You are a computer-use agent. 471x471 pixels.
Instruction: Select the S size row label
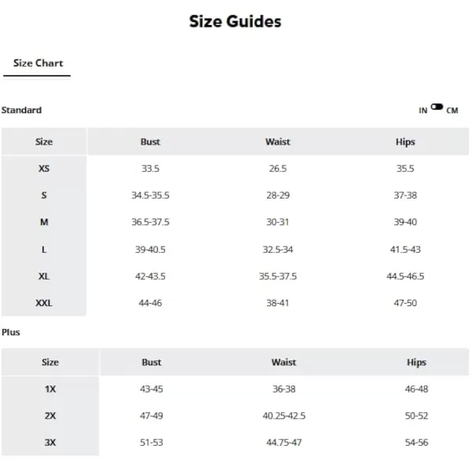coord(44,195)
